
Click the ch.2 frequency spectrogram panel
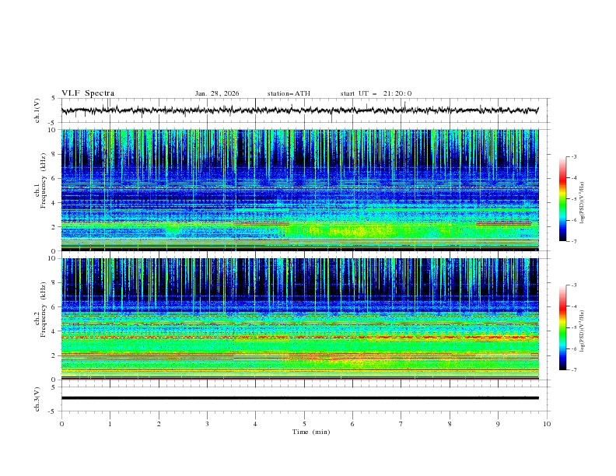pos(299,319)
